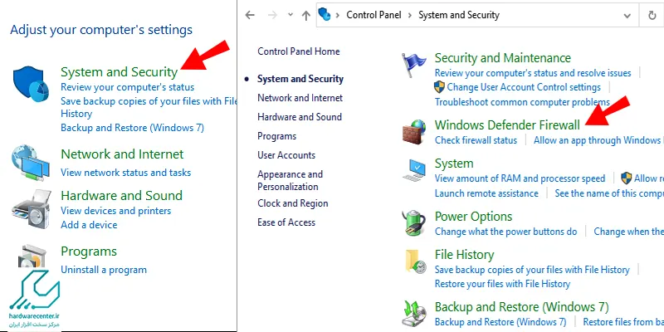Click Troubleshoot common computer problems link
Viewport: 664px width, 332px height.
[x=522, y=102]
